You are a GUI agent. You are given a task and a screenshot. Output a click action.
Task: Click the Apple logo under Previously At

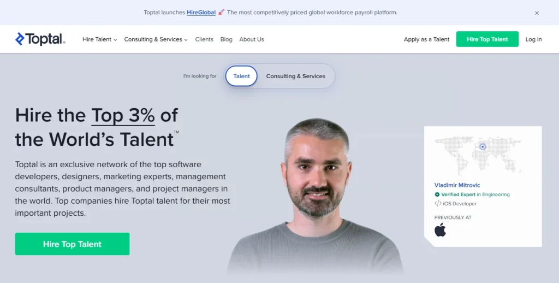click(x=441, y=229)
